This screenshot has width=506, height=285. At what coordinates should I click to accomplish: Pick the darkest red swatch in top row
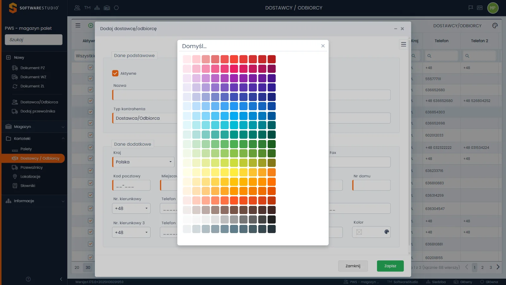point(272,59)
